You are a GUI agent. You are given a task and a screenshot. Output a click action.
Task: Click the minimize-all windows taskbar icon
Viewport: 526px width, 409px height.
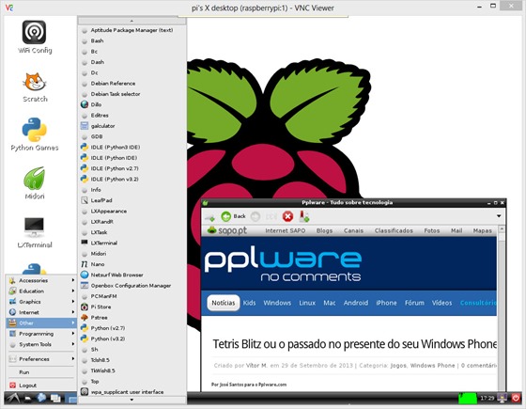point(55,399)
